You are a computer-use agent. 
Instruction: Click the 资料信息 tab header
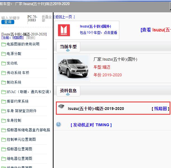coord(68,91)
